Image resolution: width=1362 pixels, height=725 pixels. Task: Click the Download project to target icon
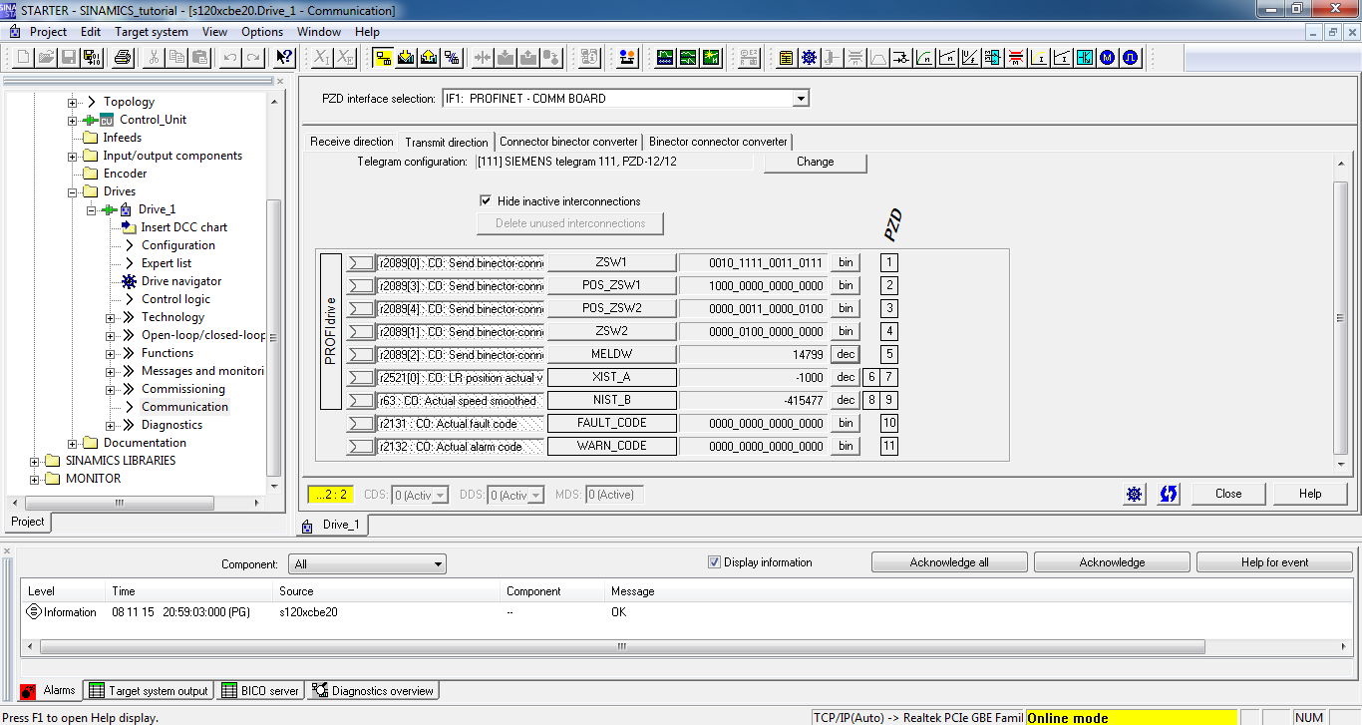pos(406,57)
